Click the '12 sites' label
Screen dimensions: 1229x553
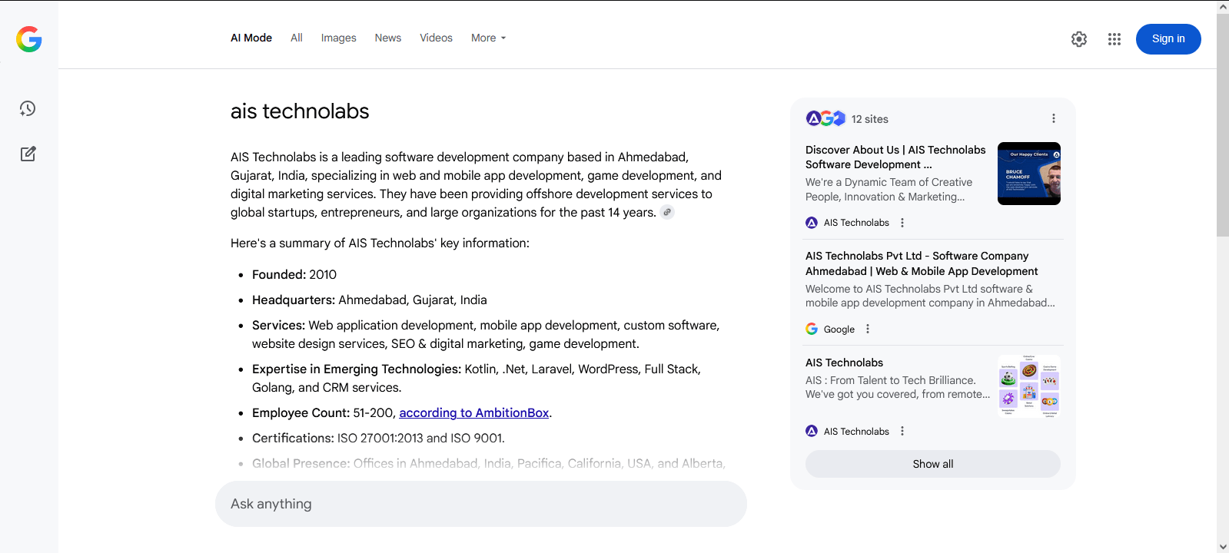click(869, 119)
